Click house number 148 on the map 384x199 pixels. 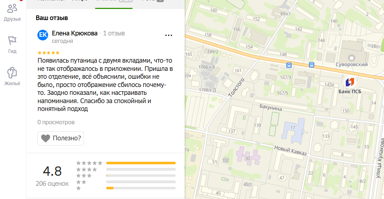pos(283,54)
